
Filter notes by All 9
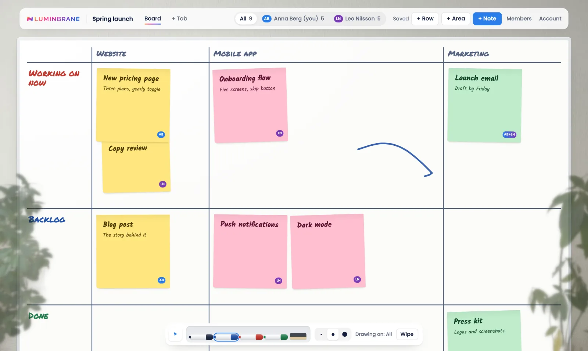click(x=246, y=18)
